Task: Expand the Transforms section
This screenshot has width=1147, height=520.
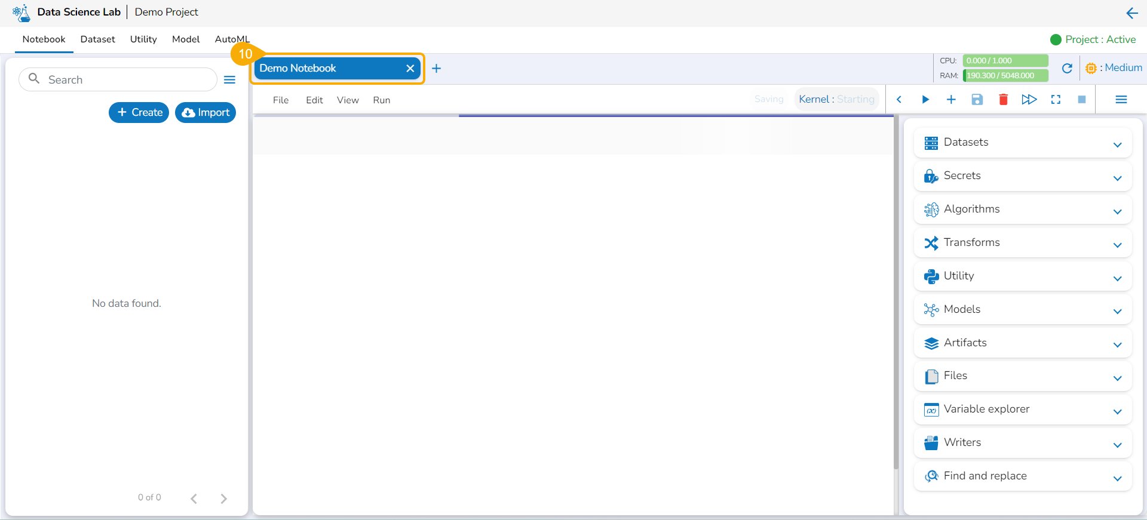Action: tap(1118, 245)
